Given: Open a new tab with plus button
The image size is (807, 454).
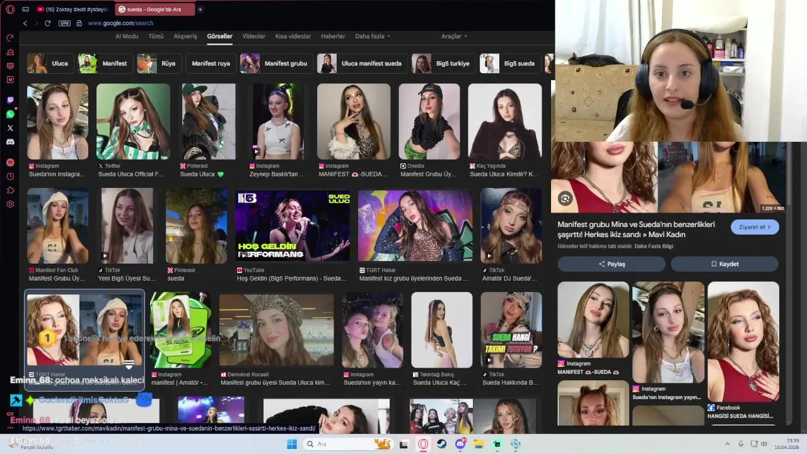Looking at the screenshot, I should tap(200, 9).
